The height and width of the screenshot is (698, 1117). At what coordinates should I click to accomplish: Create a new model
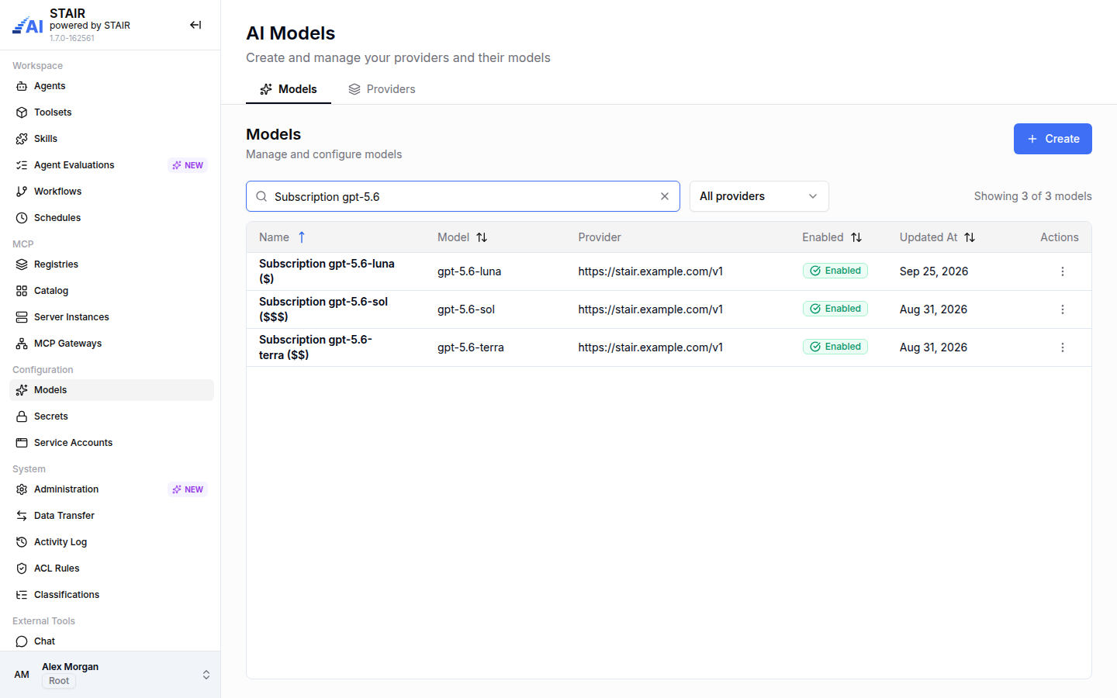click(1053, 139)
